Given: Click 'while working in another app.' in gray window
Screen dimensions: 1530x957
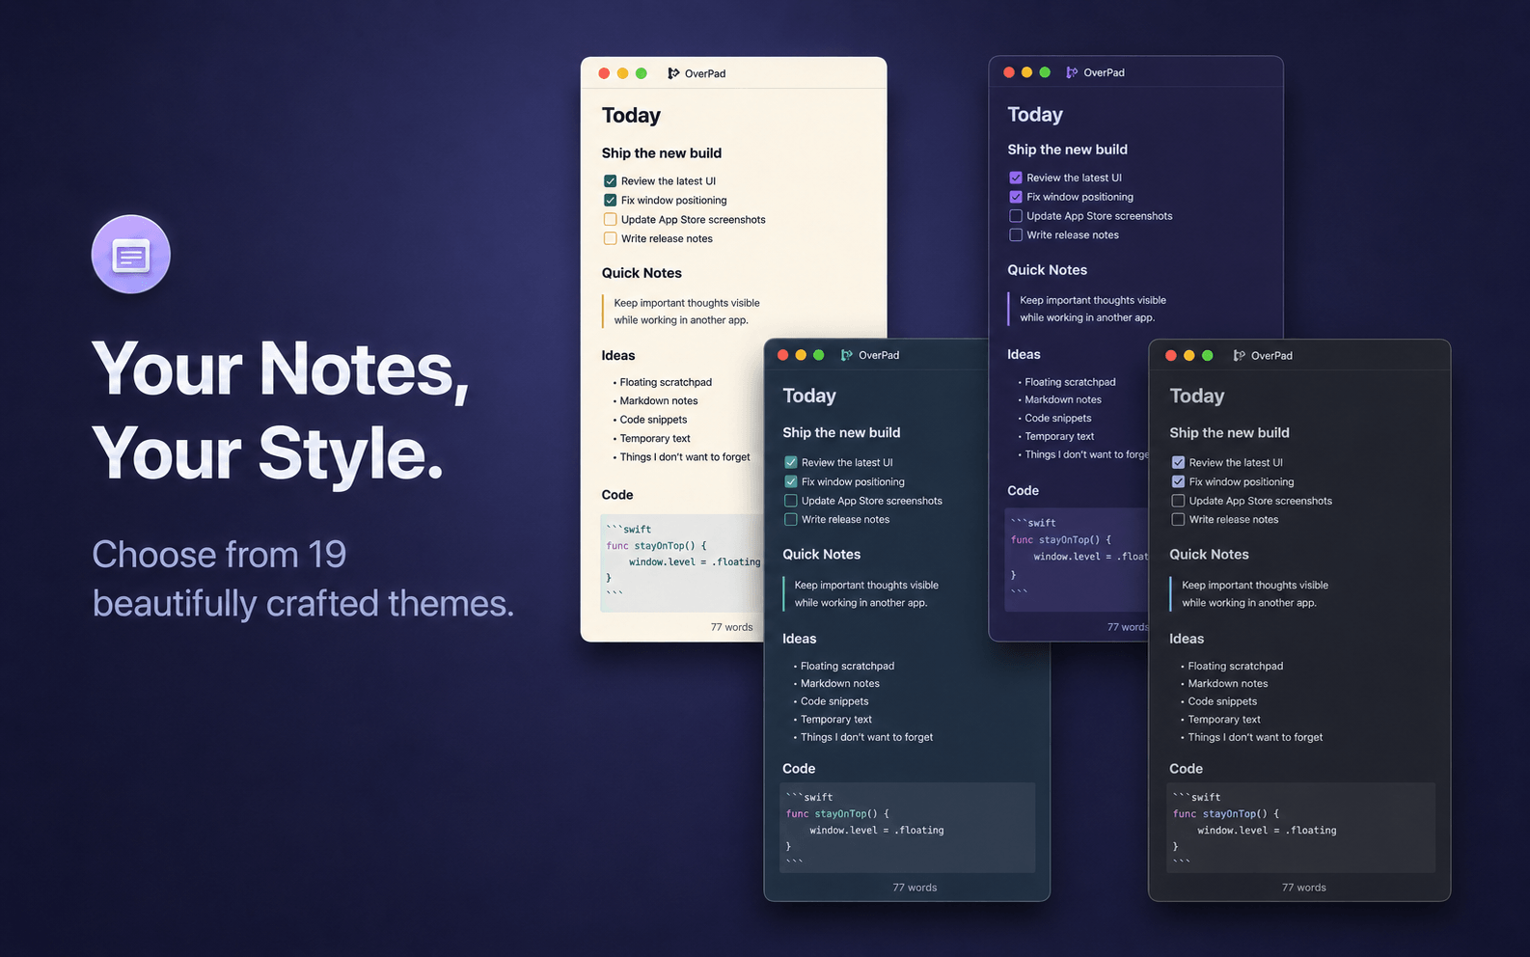Looking at the screenshot, I should pyautogui.click(x=1249, y=603).
